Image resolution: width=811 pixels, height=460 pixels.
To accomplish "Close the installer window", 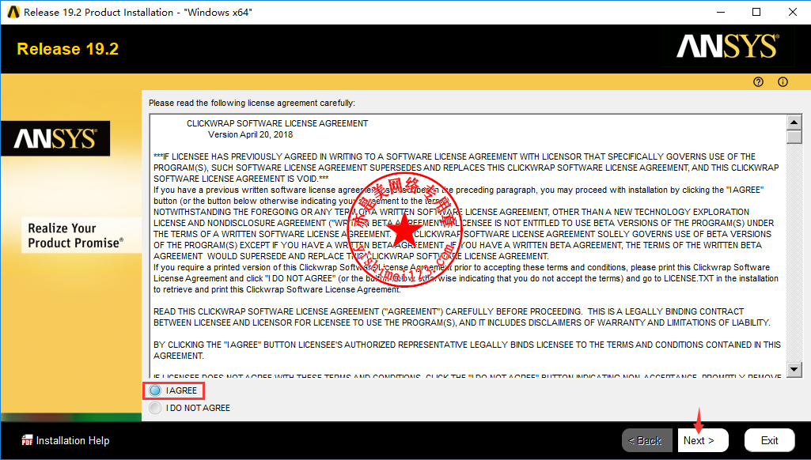I will [792, 12].
